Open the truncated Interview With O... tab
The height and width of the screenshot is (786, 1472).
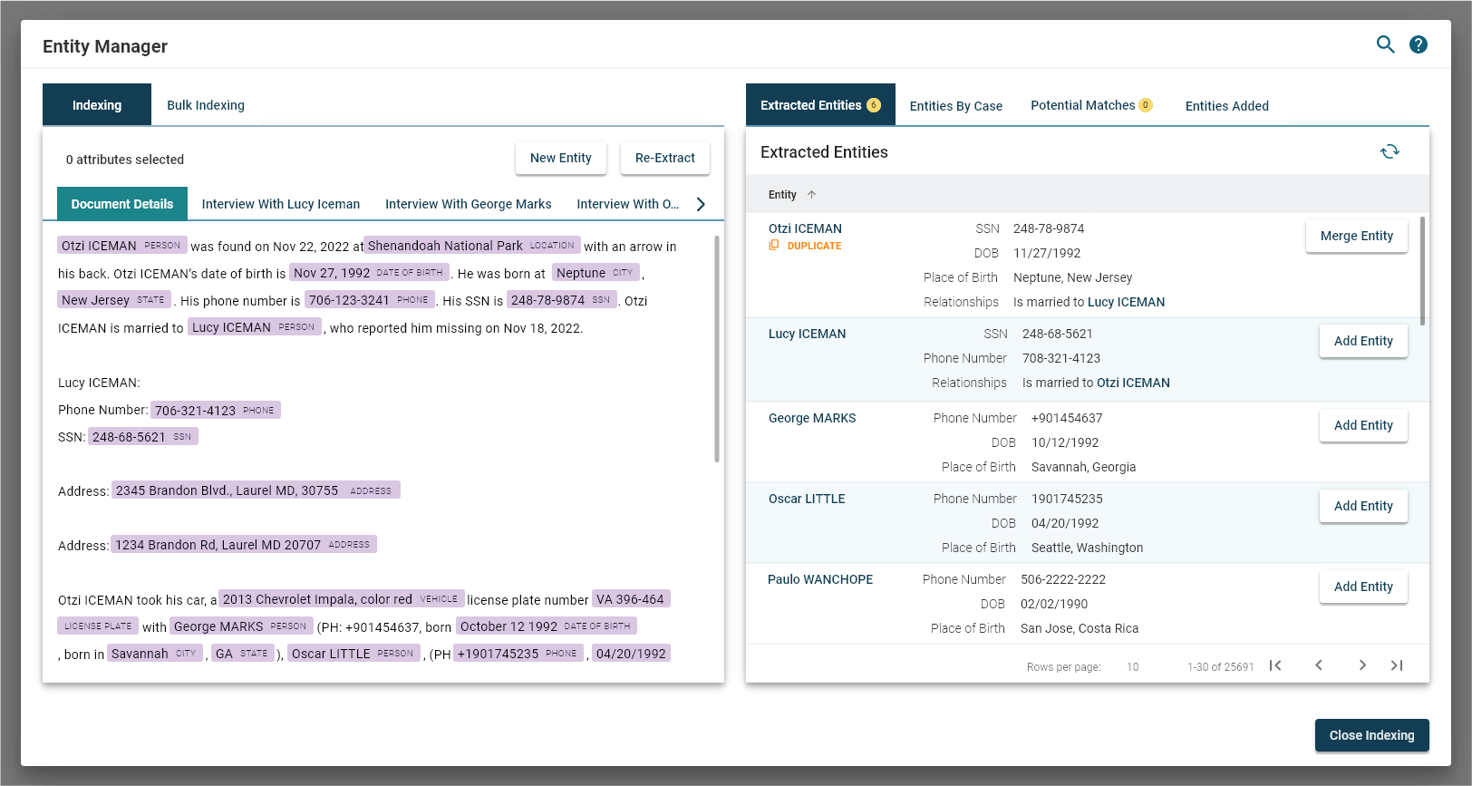[628, 204]
